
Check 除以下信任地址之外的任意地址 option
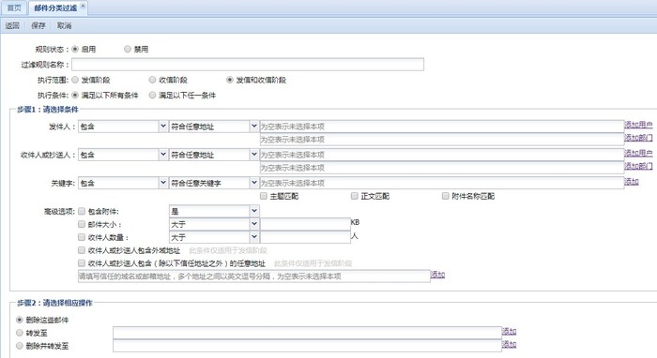click(x=82, y=263)
